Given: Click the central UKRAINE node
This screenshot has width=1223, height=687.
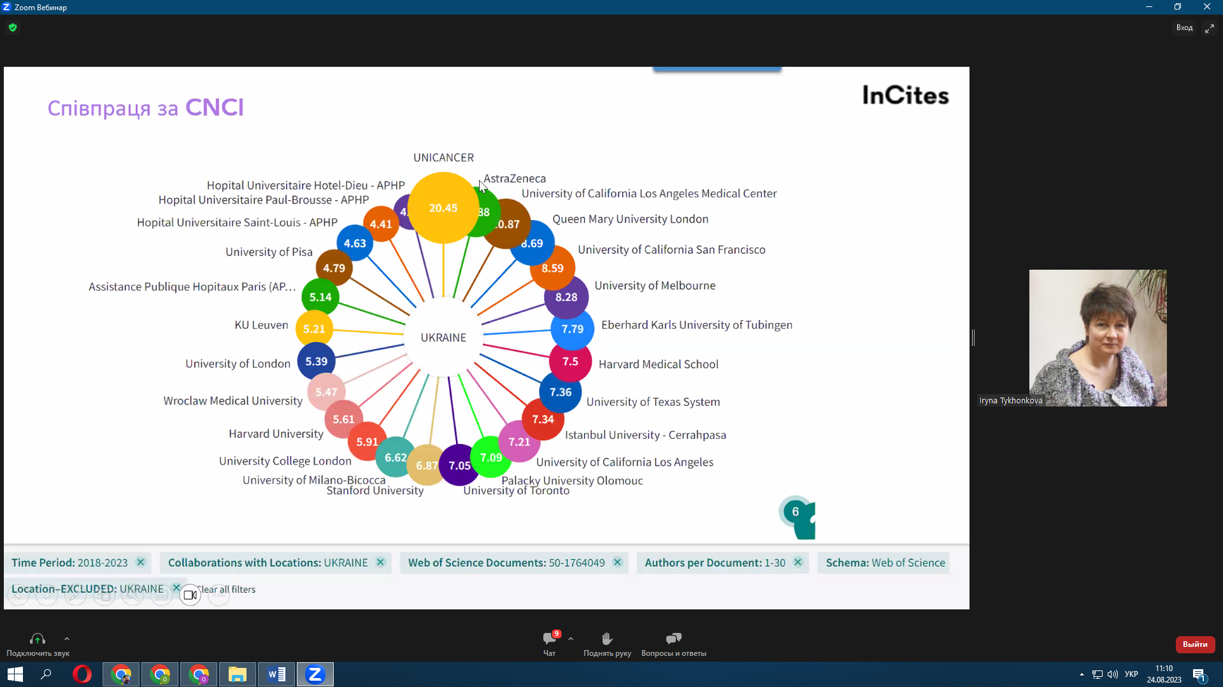Looking at the screenshot, I should 443,337.
